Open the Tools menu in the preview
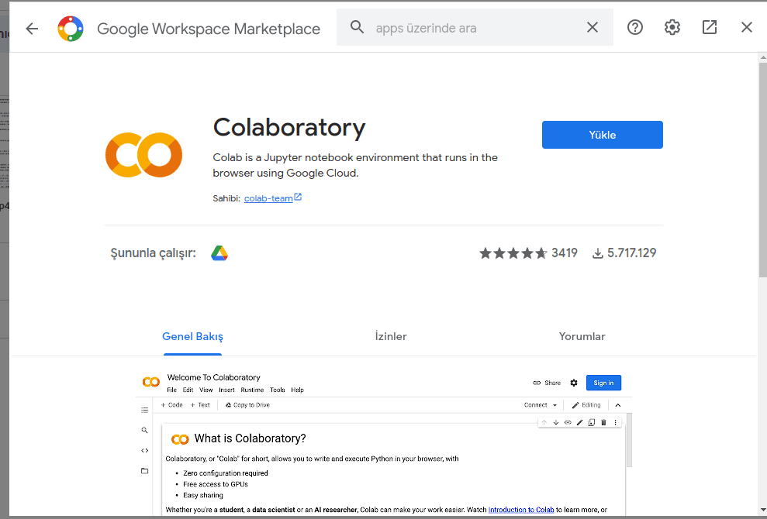Viewport: 767px width, 519px height. [278, 390]
